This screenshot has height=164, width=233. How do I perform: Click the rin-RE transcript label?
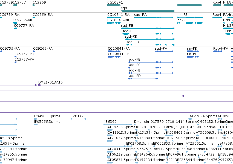pos(182,20)
